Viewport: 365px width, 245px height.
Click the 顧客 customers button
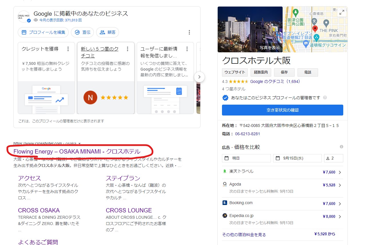pyautogui.click(x=108, y=32)
